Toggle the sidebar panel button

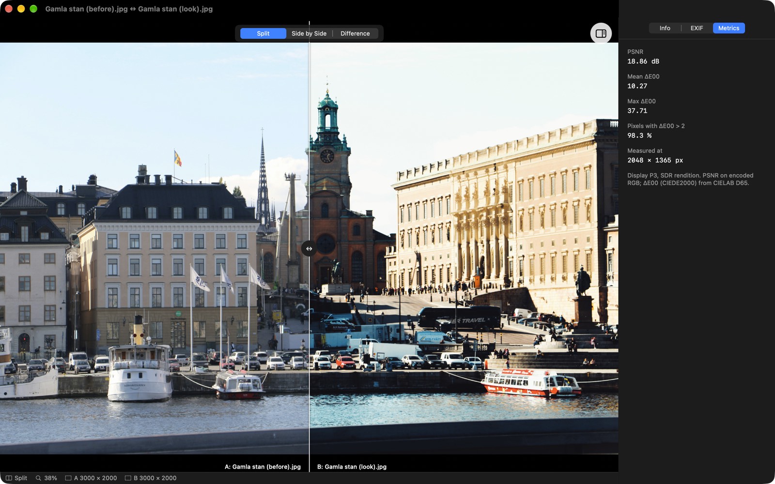601,33
